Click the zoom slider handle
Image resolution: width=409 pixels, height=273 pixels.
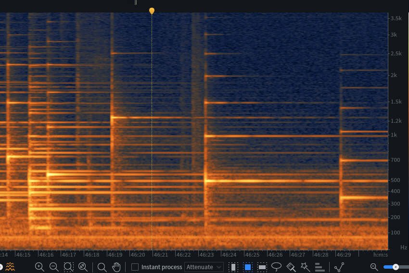396,267
